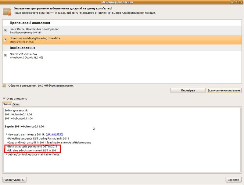Disable the Oracle VM VirtualBox update checkbox
The width and height of the screenshot is (244, 185).
pos(5,56)
